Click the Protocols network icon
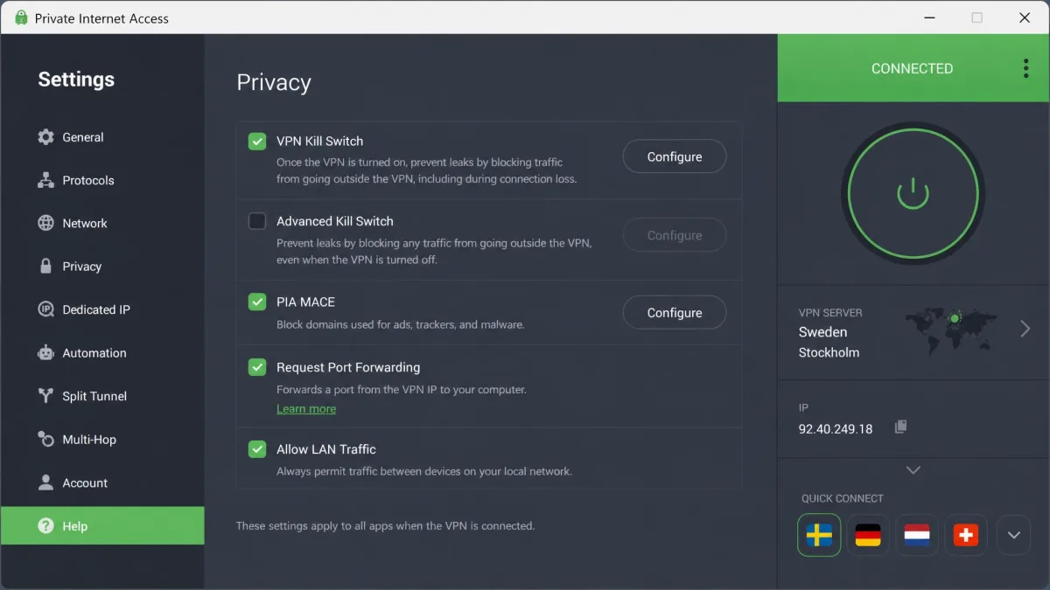This screenshot has height=590, width=1050. (x=45, y=180)
